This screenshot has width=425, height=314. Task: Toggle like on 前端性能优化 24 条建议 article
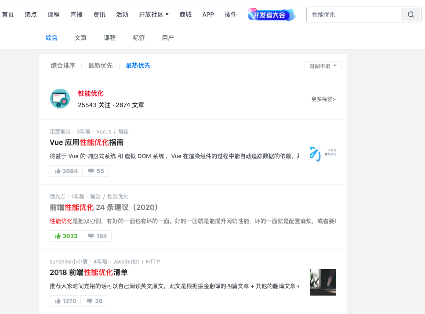pos(66,236)
